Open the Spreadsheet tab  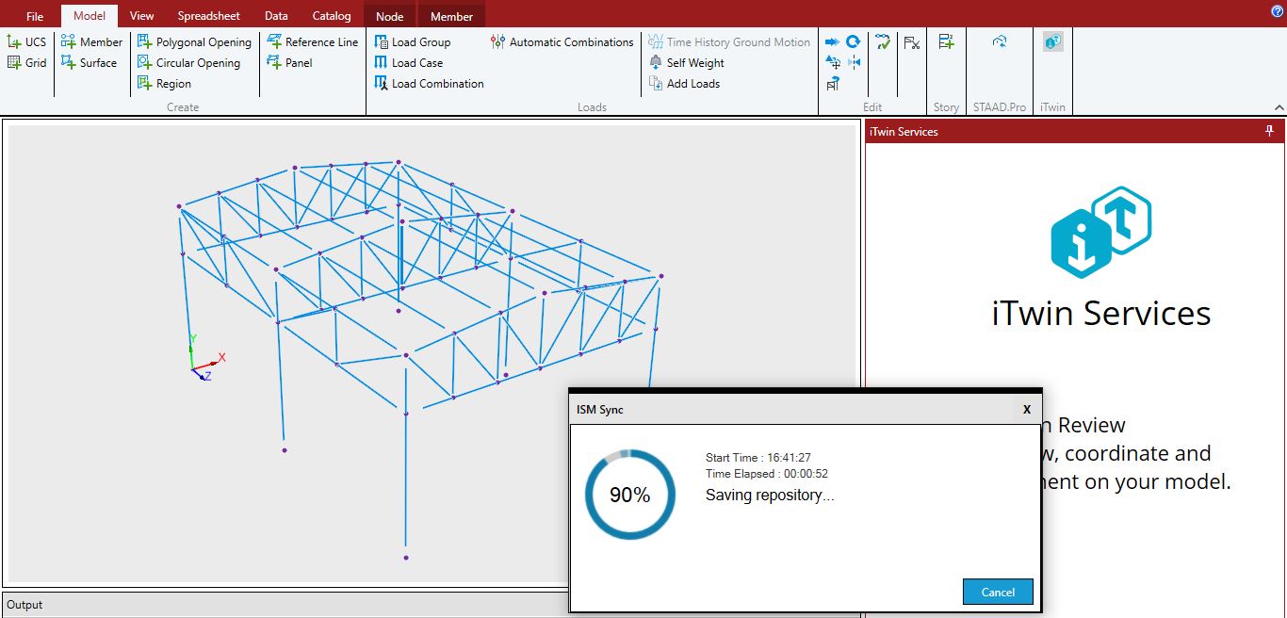click(209, 16)
